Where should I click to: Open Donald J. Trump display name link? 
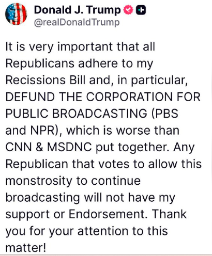pos(78,10)
